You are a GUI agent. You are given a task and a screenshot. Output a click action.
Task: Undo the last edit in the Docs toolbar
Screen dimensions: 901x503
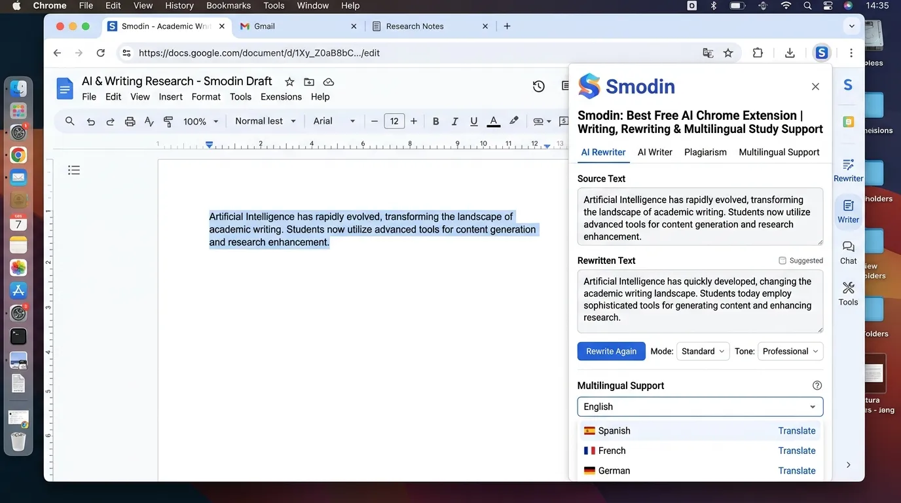pyautogui.click(x=91, y=121)
